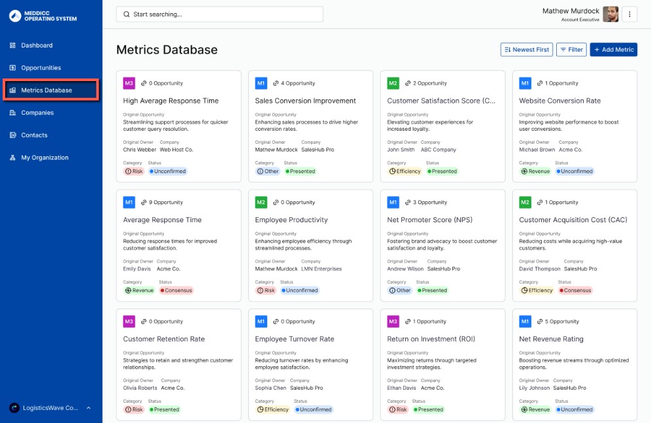
Task: Navigate to Opportunities from the sidebar
Action: [x=42, y=67]
